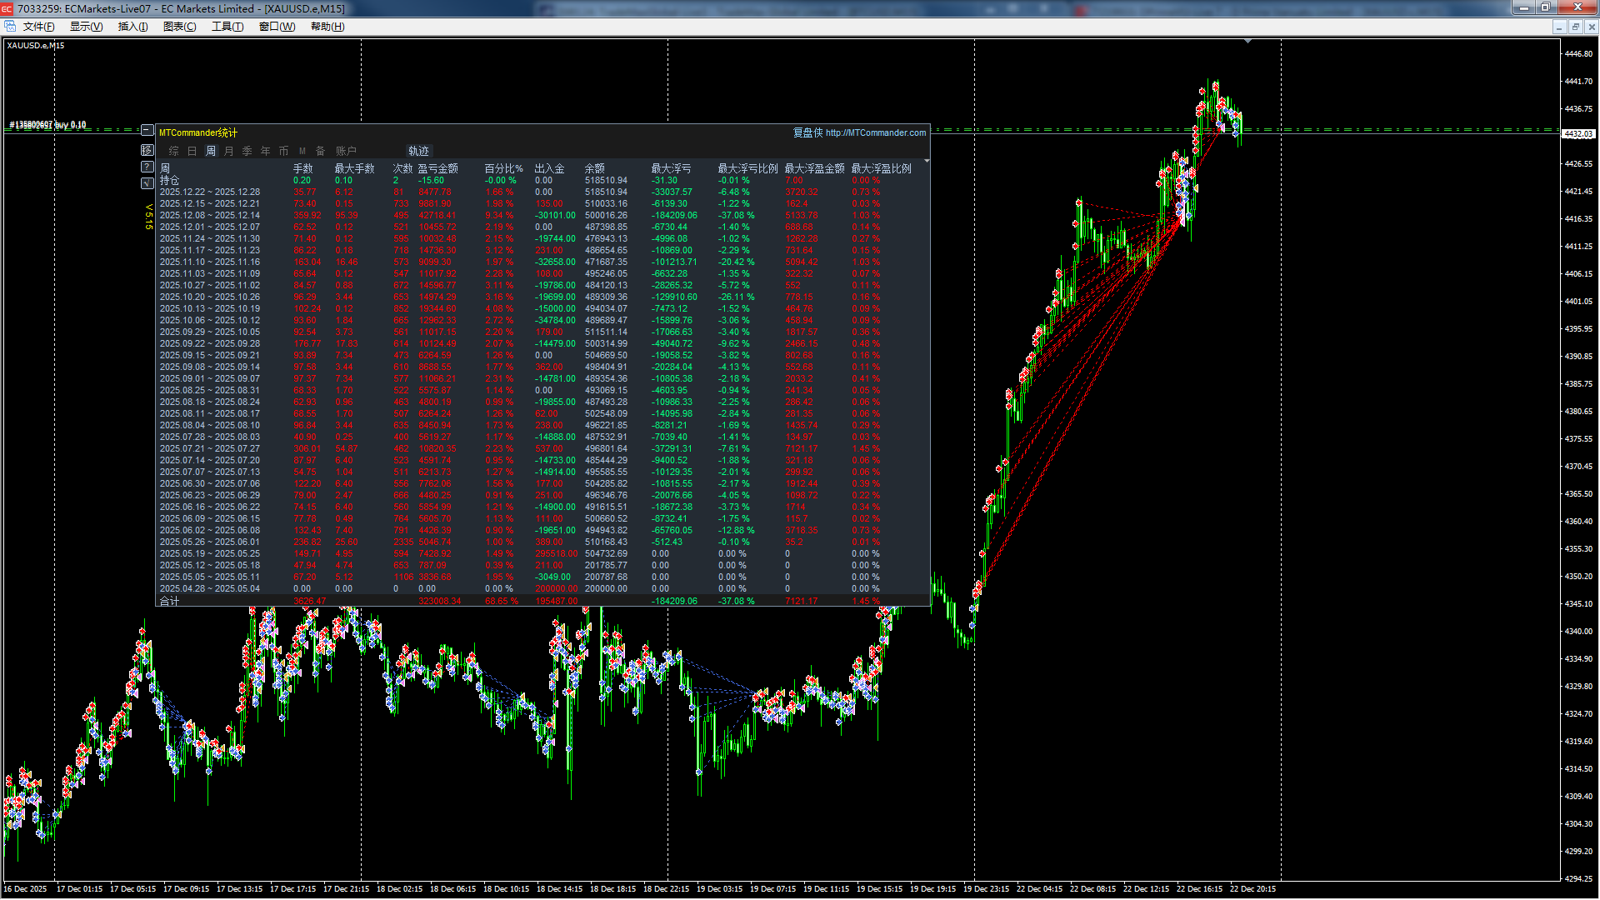Open the 季 quarterly statistics view

247,152
